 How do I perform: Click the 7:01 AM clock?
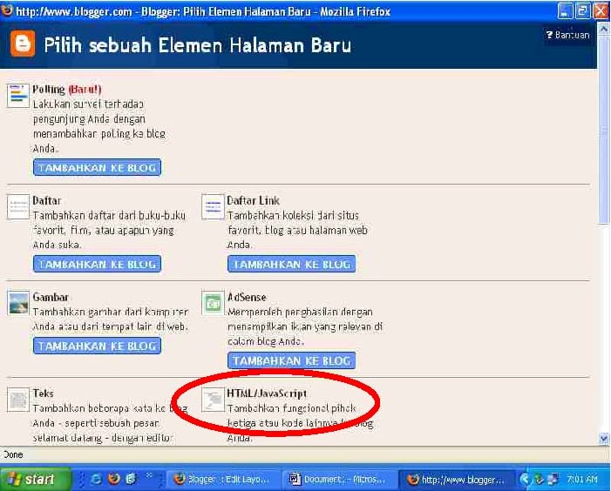pos(582,480)
